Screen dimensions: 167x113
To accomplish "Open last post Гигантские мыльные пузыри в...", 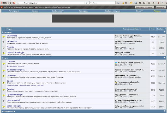I will [x=129, y=41].
